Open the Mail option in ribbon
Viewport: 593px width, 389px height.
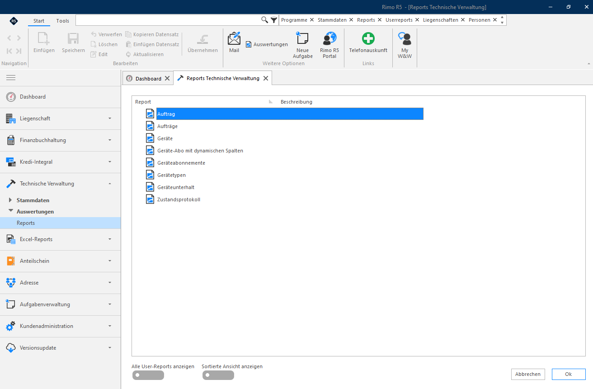pos(234,42)
